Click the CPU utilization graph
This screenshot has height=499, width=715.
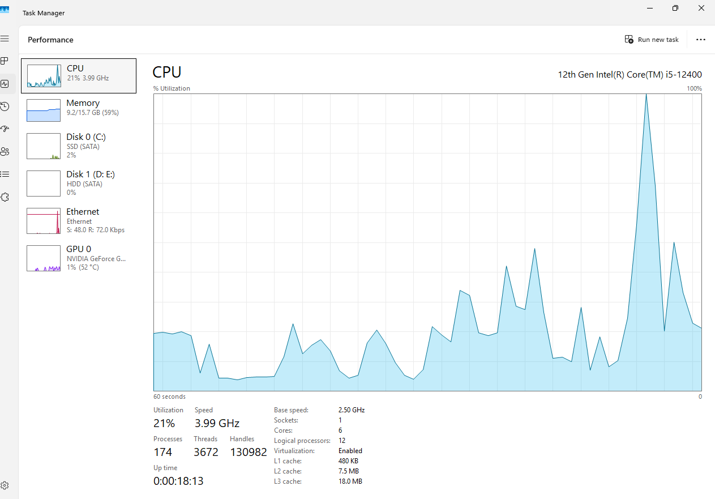[427, 242]
